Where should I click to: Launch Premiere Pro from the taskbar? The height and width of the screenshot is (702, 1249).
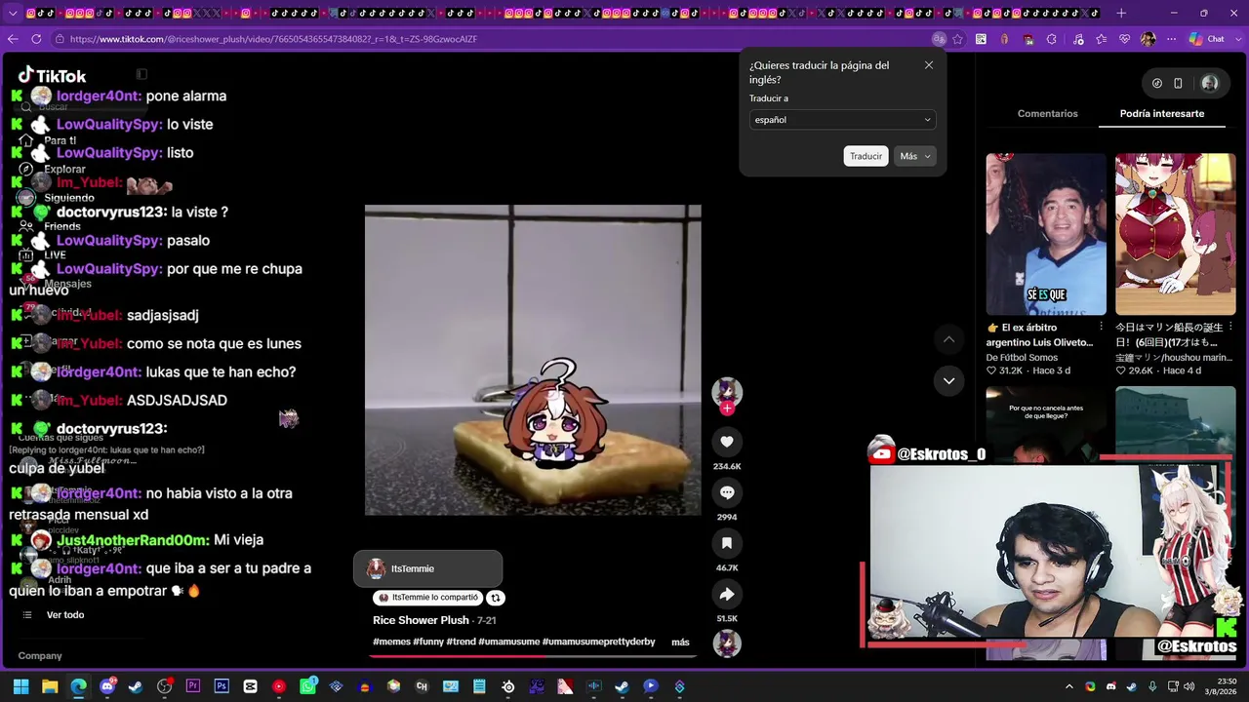click(192, 686)
